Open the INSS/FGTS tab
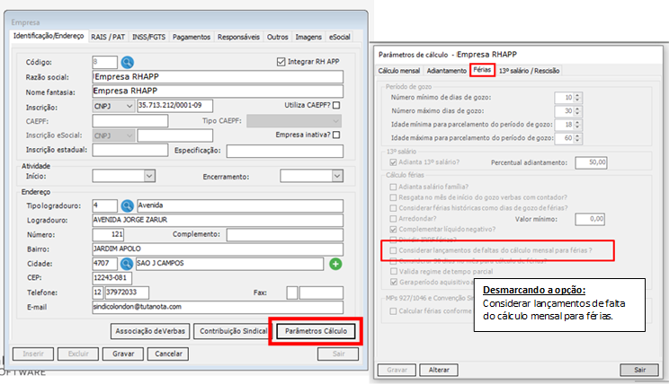The width and height of the screenshot is (669, 384). (x=148, y=37)
